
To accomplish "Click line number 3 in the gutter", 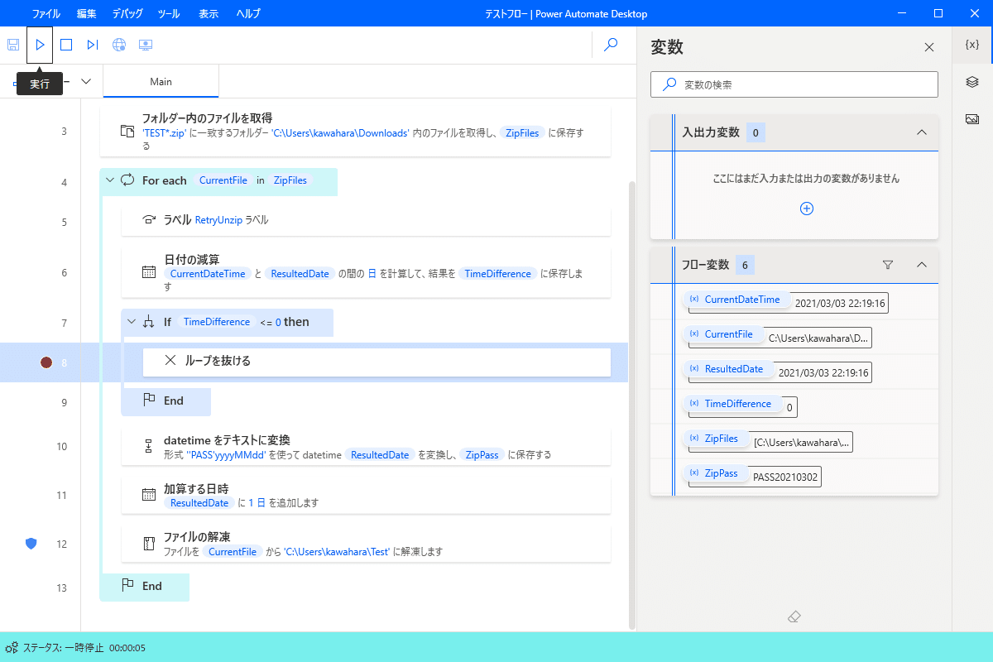I will point(64,131).
